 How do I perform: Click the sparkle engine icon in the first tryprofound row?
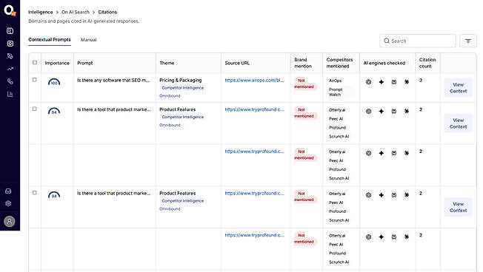click(x=381, y=112)
